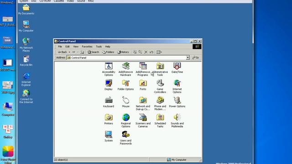292x164 pixels.
Task: Open emulator Sound menu
Action: (x=81, y=1)
